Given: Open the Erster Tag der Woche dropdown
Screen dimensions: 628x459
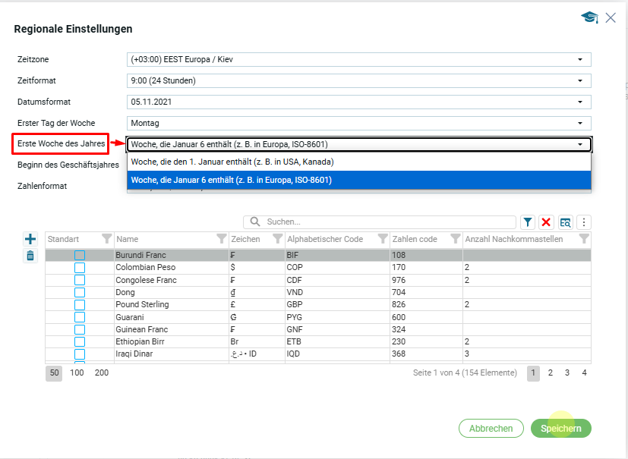Looking at the screenshot, I should click(358, 123).
